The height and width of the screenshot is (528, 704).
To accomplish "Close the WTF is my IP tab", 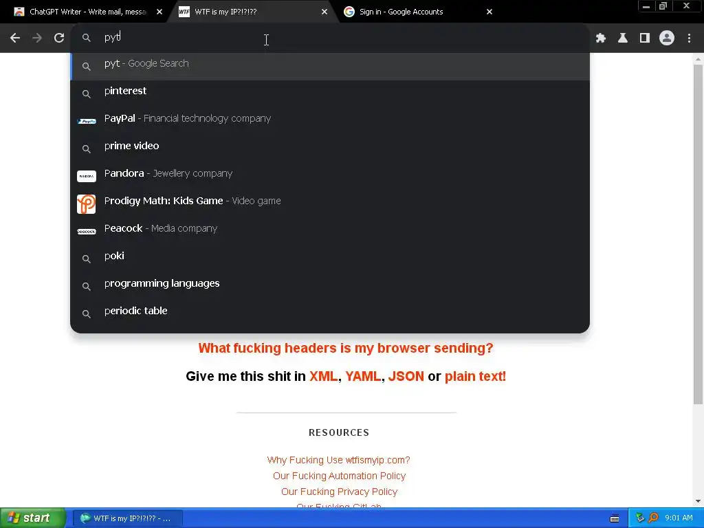I will (x=324, y=12).
